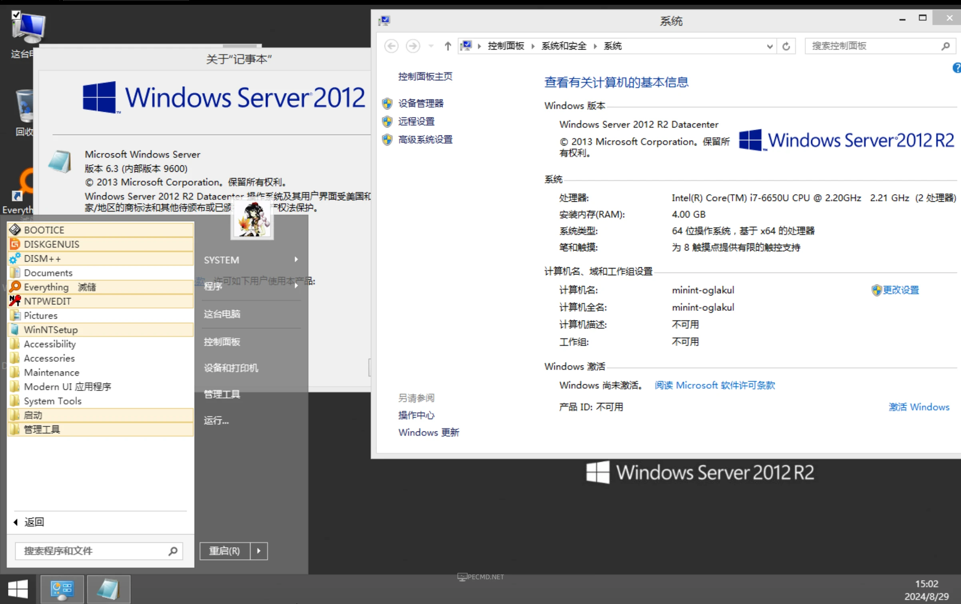Expand the System Tools folder
Screen dimensions: 961x604
click(100, 401)
